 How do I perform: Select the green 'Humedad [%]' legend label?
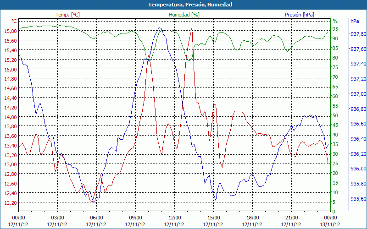[184, 15]
